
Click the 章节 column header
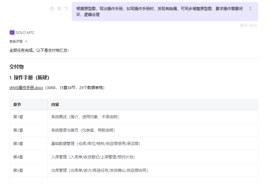pyautogui.click(x=17, y=105)
